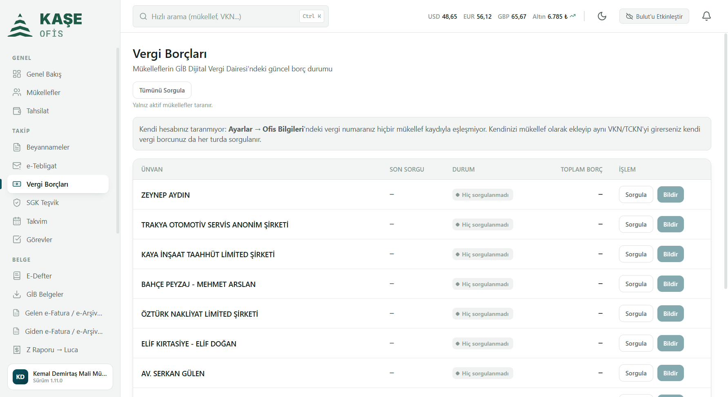
Task: Click the e-Tebligat envelope icon
Action: pos(17,166)
